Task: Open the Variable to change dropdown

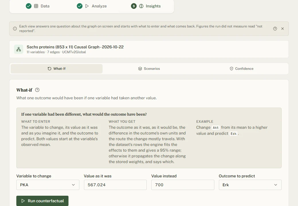Action: click(x=48, y=185)
